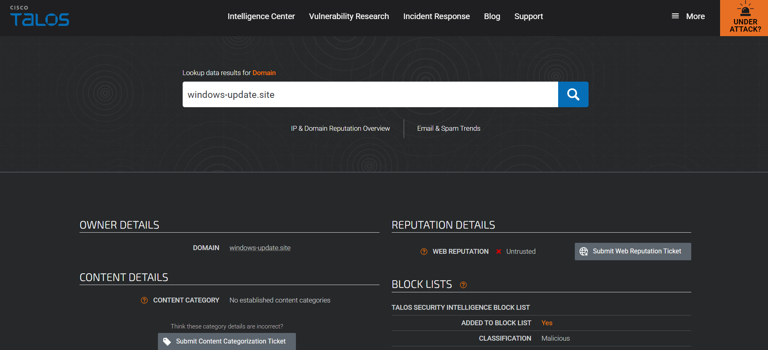Image resolution: width=768 pixels, height=350 pixels.
Task: Switch to IP & Domain Reputation Overview
Action: click(340, 128)
